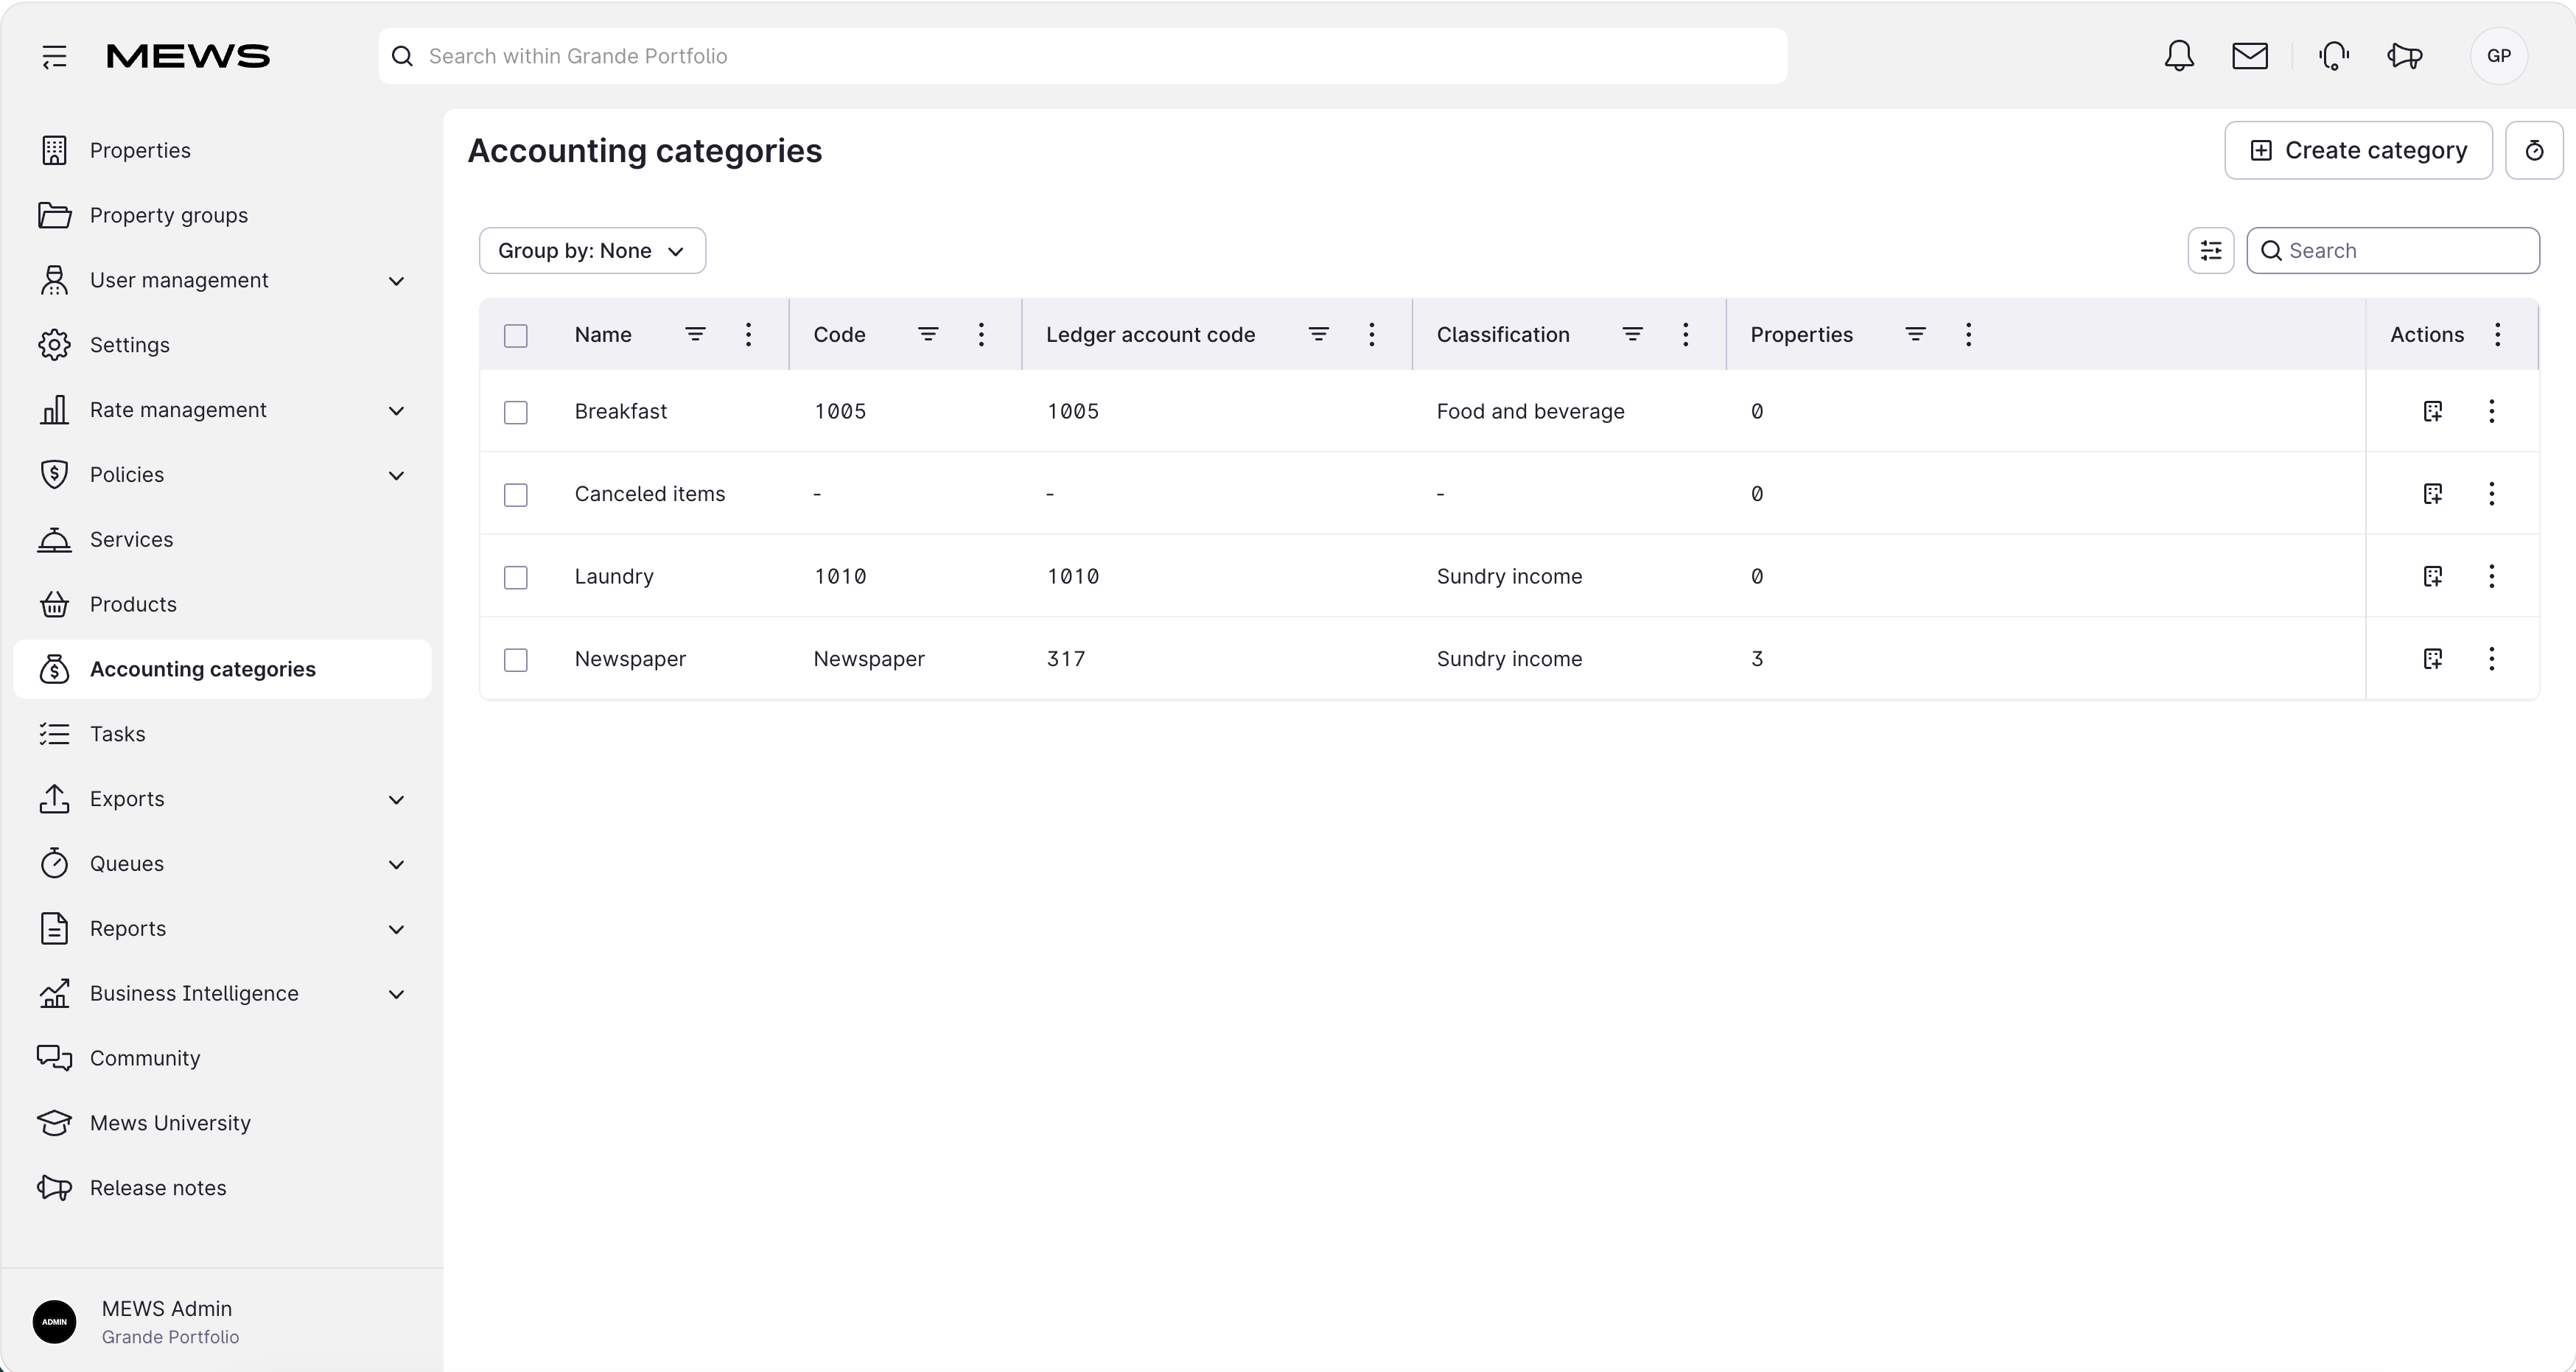Open Services in sidebar
The width and height of the screenshot is (2576, 1372).
222,540
